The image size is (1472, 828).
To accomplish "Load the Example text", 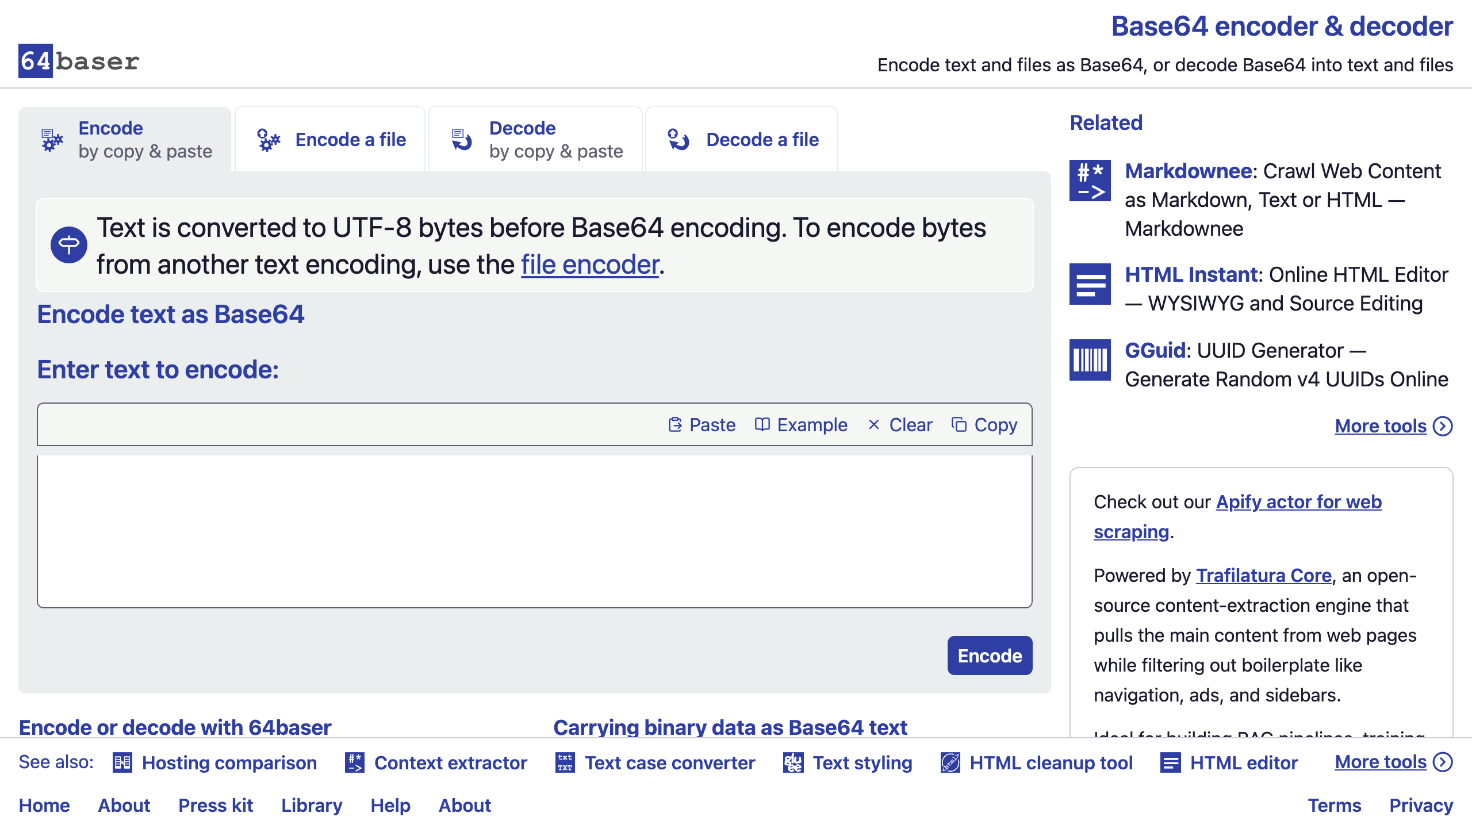I will tap(801, 424).
